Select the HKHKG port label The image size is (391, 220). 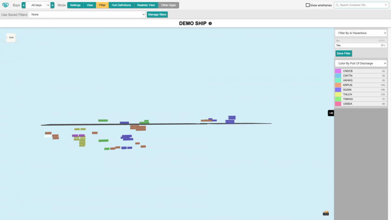[348, 80]
